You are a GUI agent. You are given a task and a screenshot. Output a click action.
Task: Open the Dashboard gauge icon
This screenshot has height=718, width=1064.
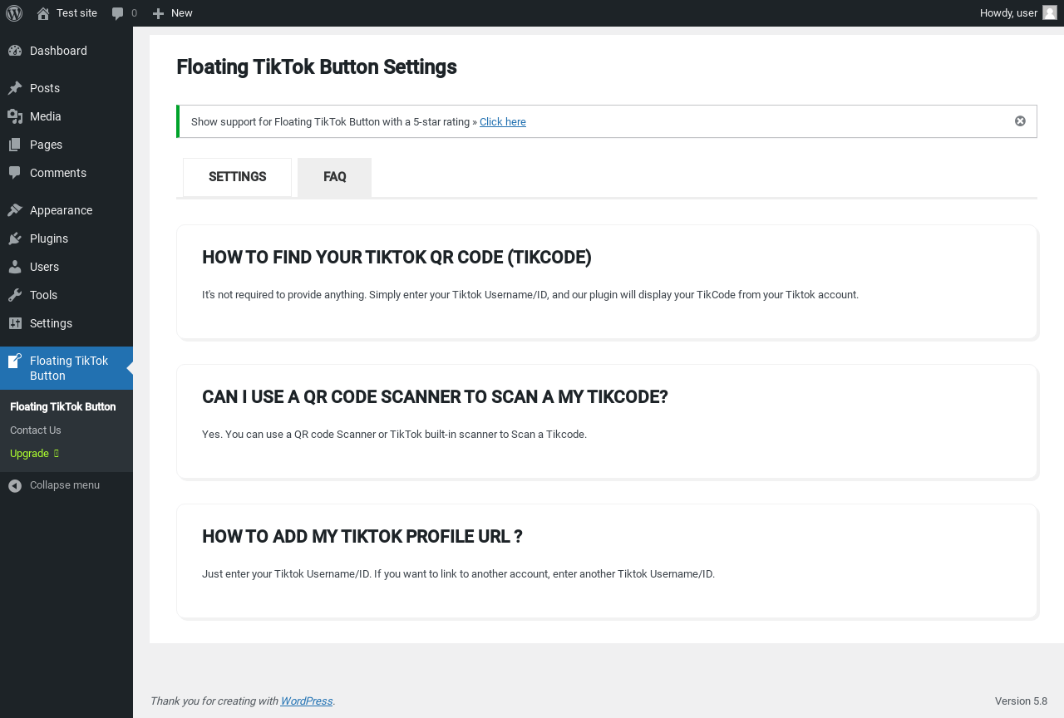coord(15,51)
